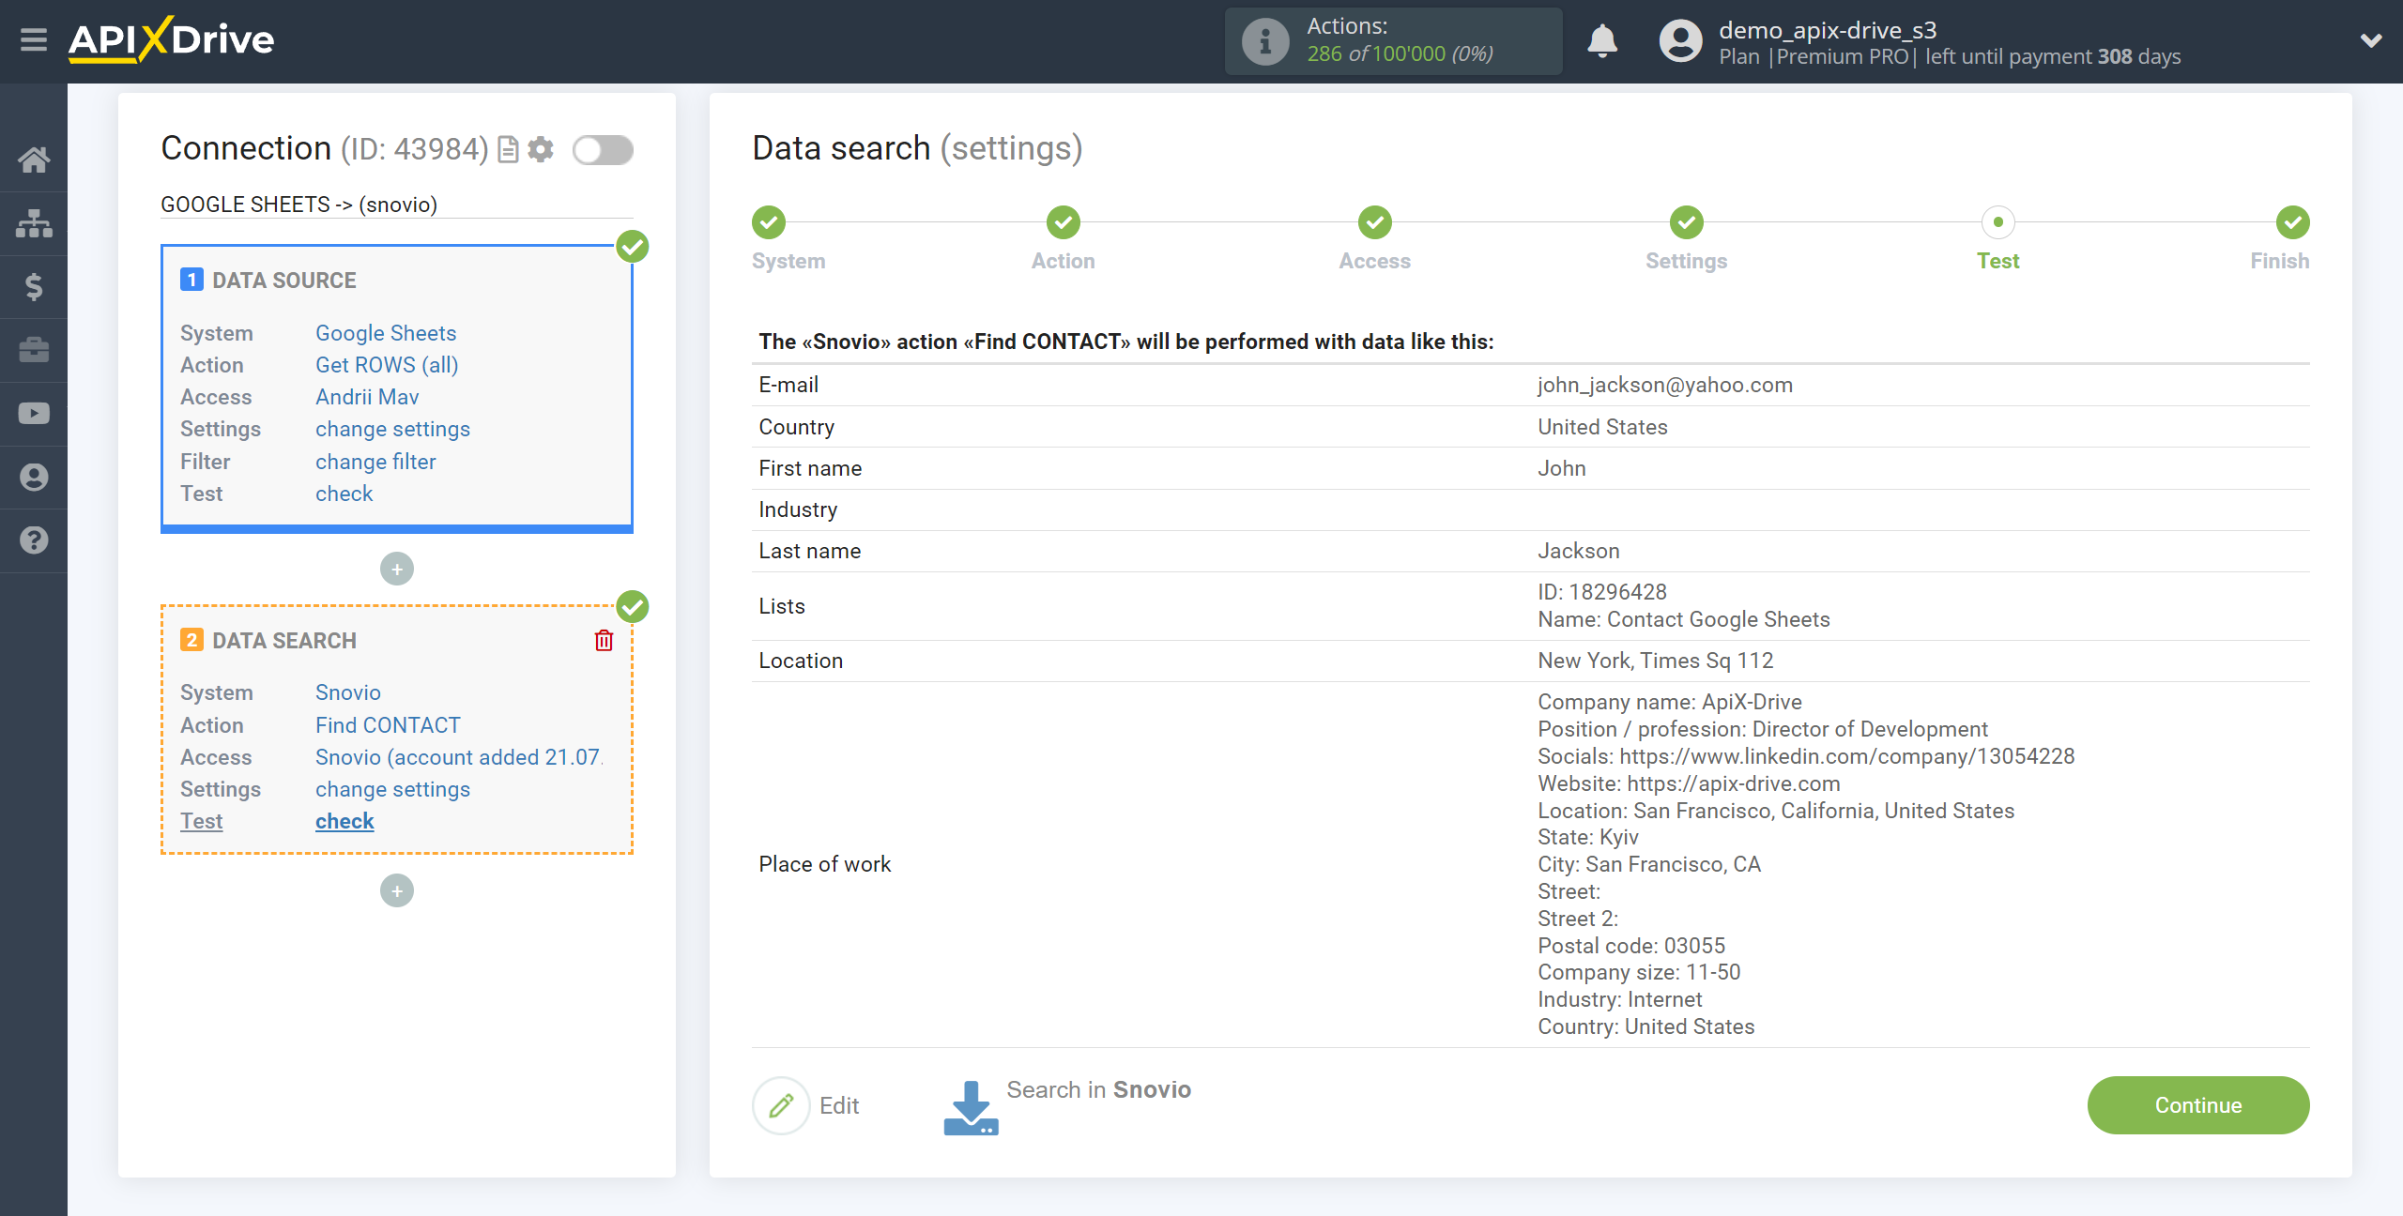
Task: Click the Last name value Jackson
Action: (1578, 551)
